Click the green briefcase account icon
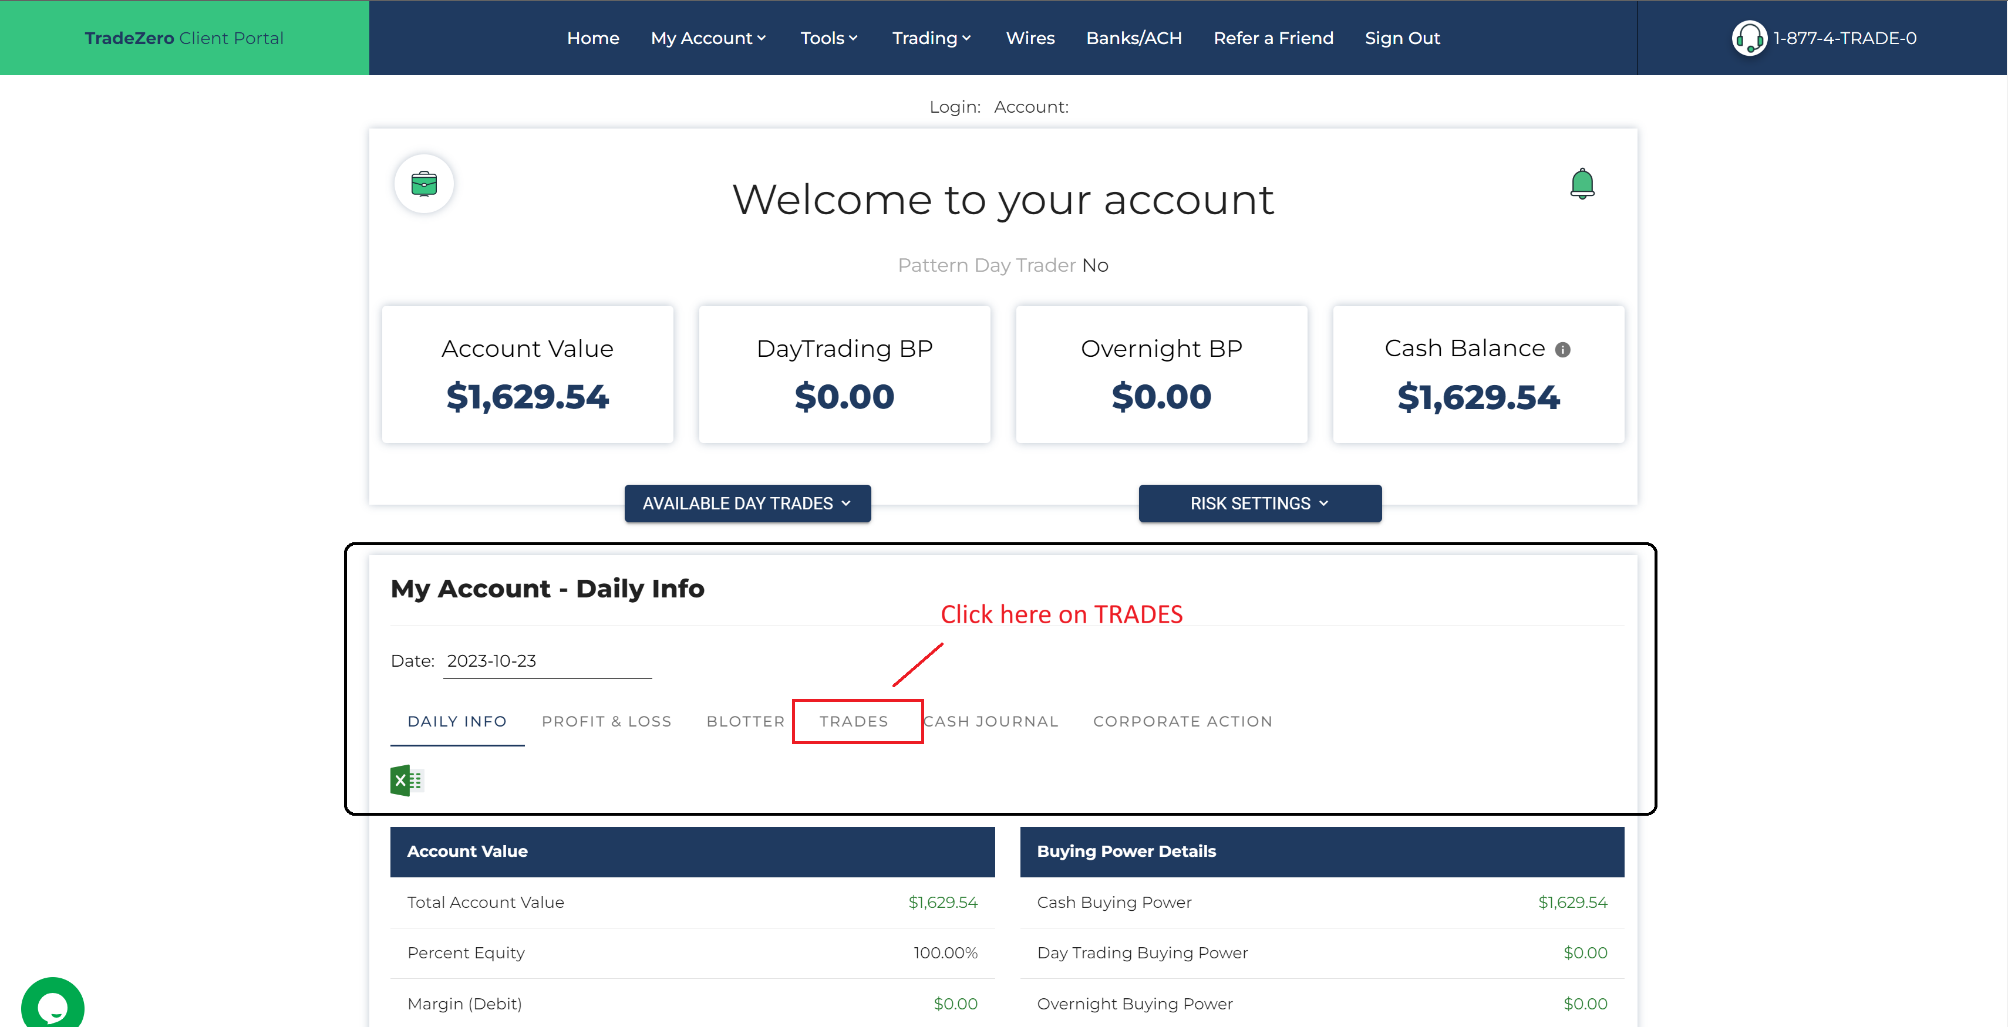The height and width of the screenshot is (1027, 2008). click(x=423, y=184)
